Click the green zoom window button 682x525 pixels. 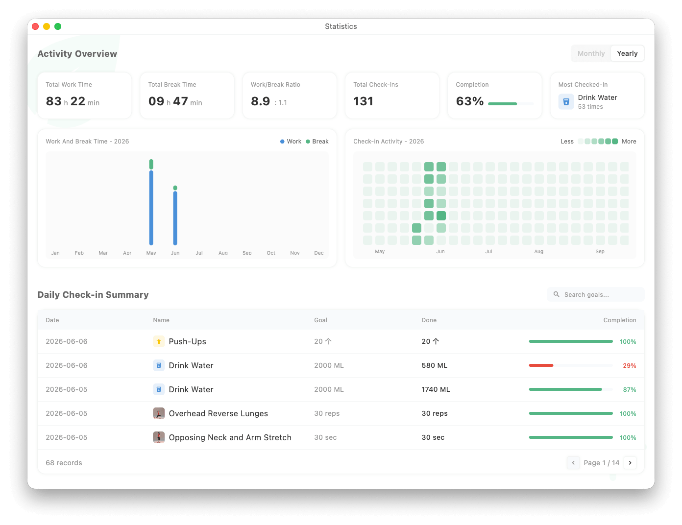58,26
